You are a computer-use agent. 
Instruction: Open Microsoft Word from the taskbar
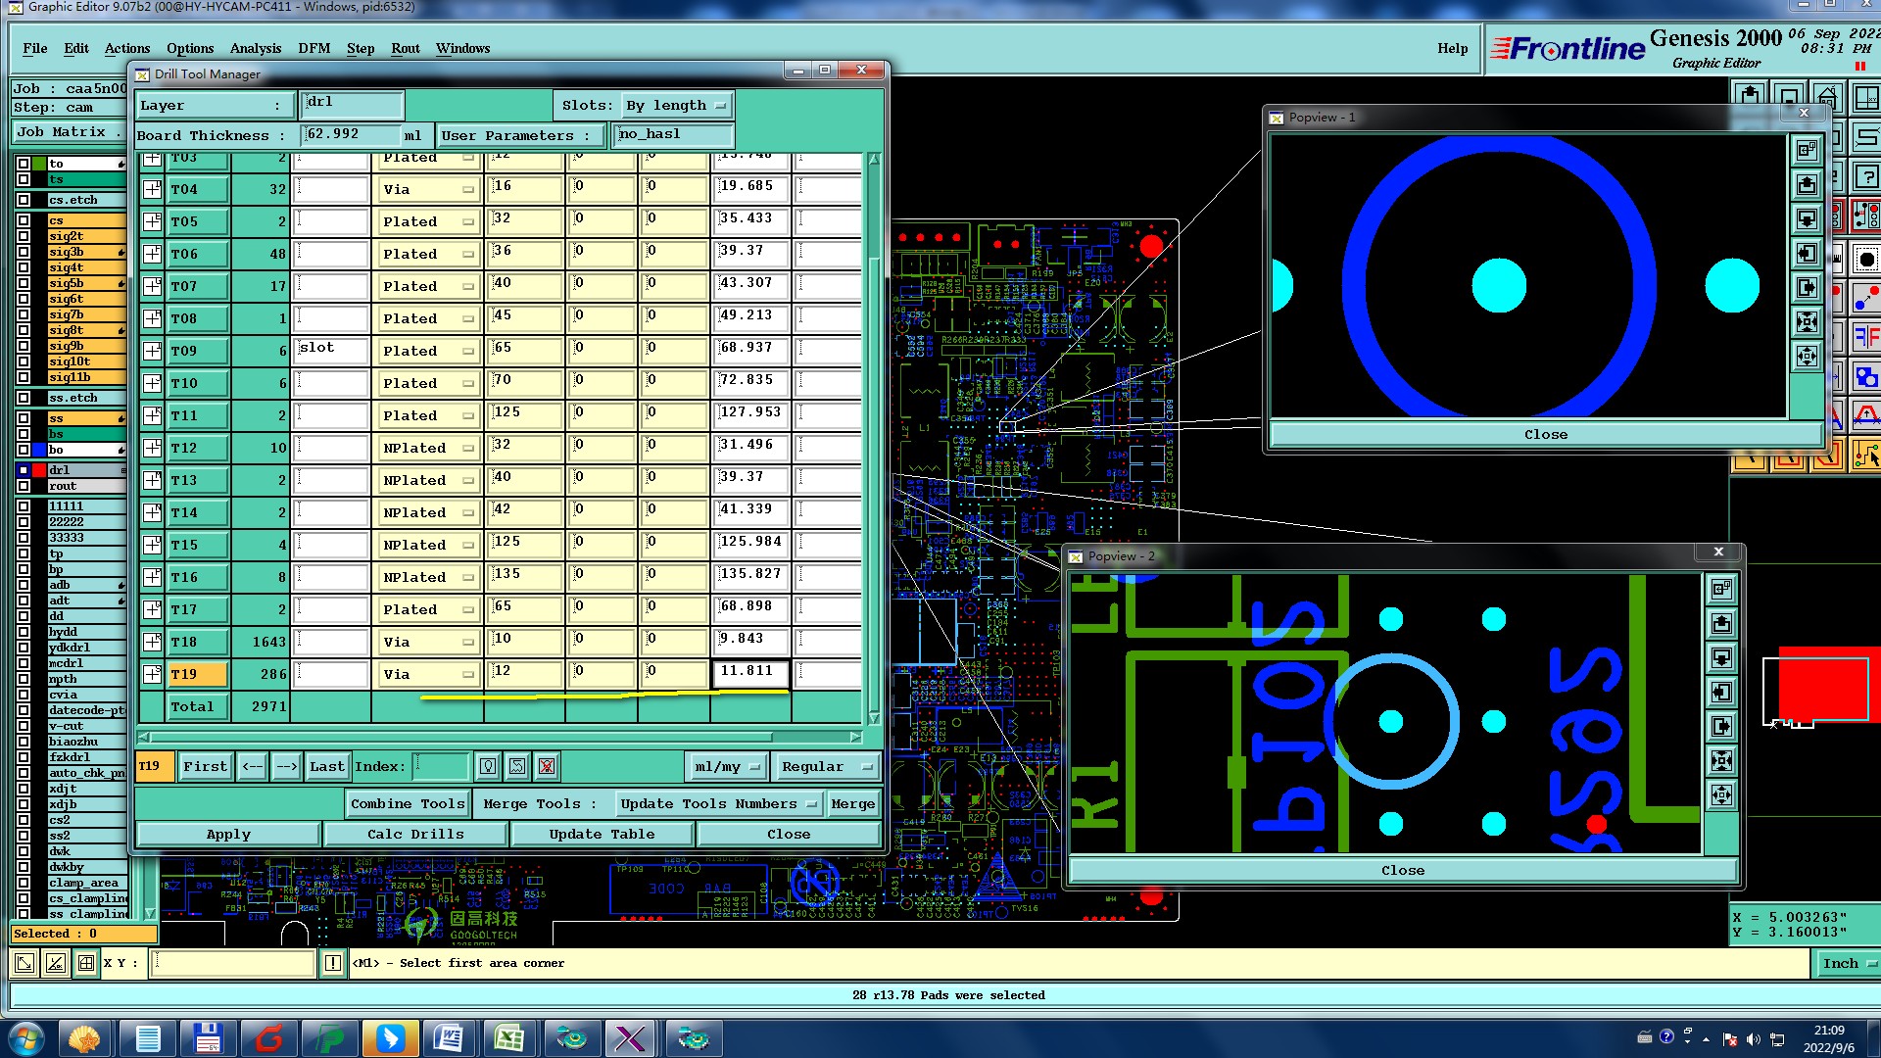pos(448,1037)
